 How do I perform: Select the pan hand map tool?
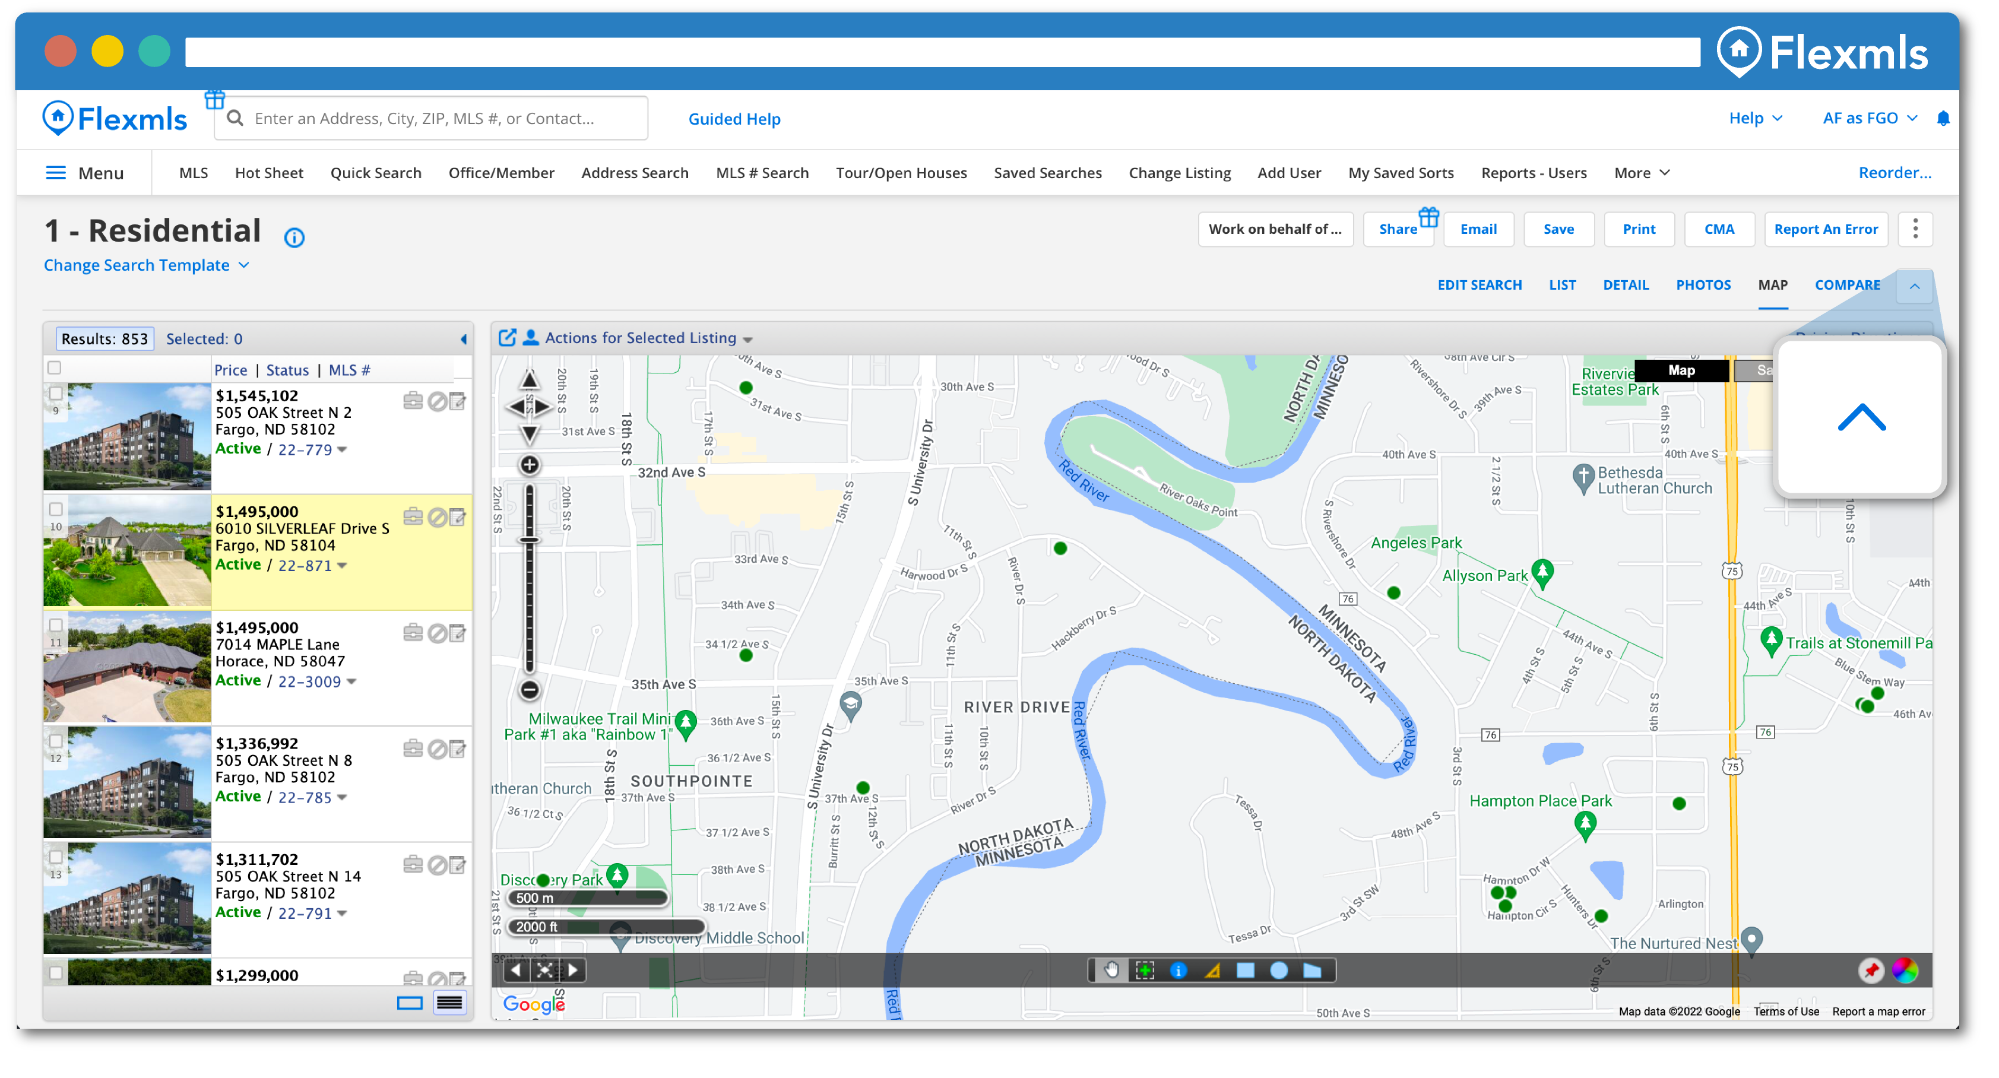[x=1111, y=970]
